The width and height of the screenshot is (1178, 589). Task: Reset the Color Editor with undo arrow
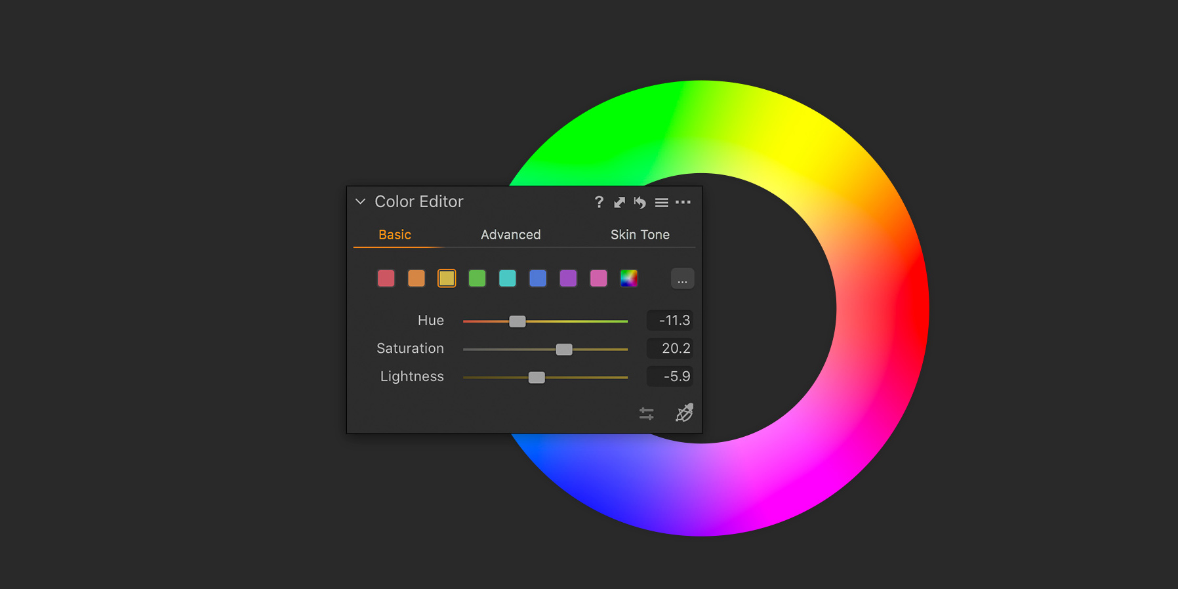coord(640,202)
